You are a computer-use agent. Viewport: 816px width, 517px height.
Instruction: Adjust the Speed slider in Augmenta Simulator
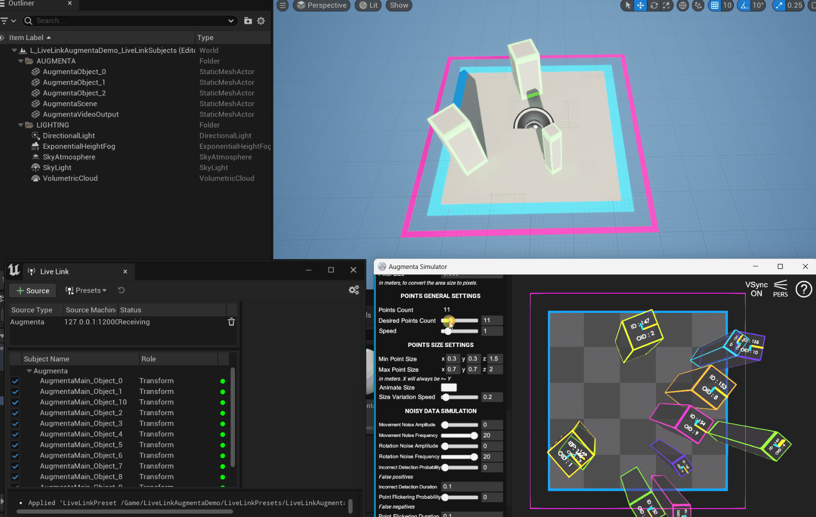(459, 331)
